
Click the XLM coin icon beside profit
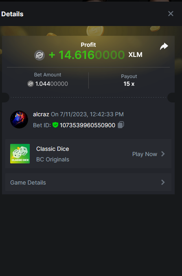pos(39,55)
